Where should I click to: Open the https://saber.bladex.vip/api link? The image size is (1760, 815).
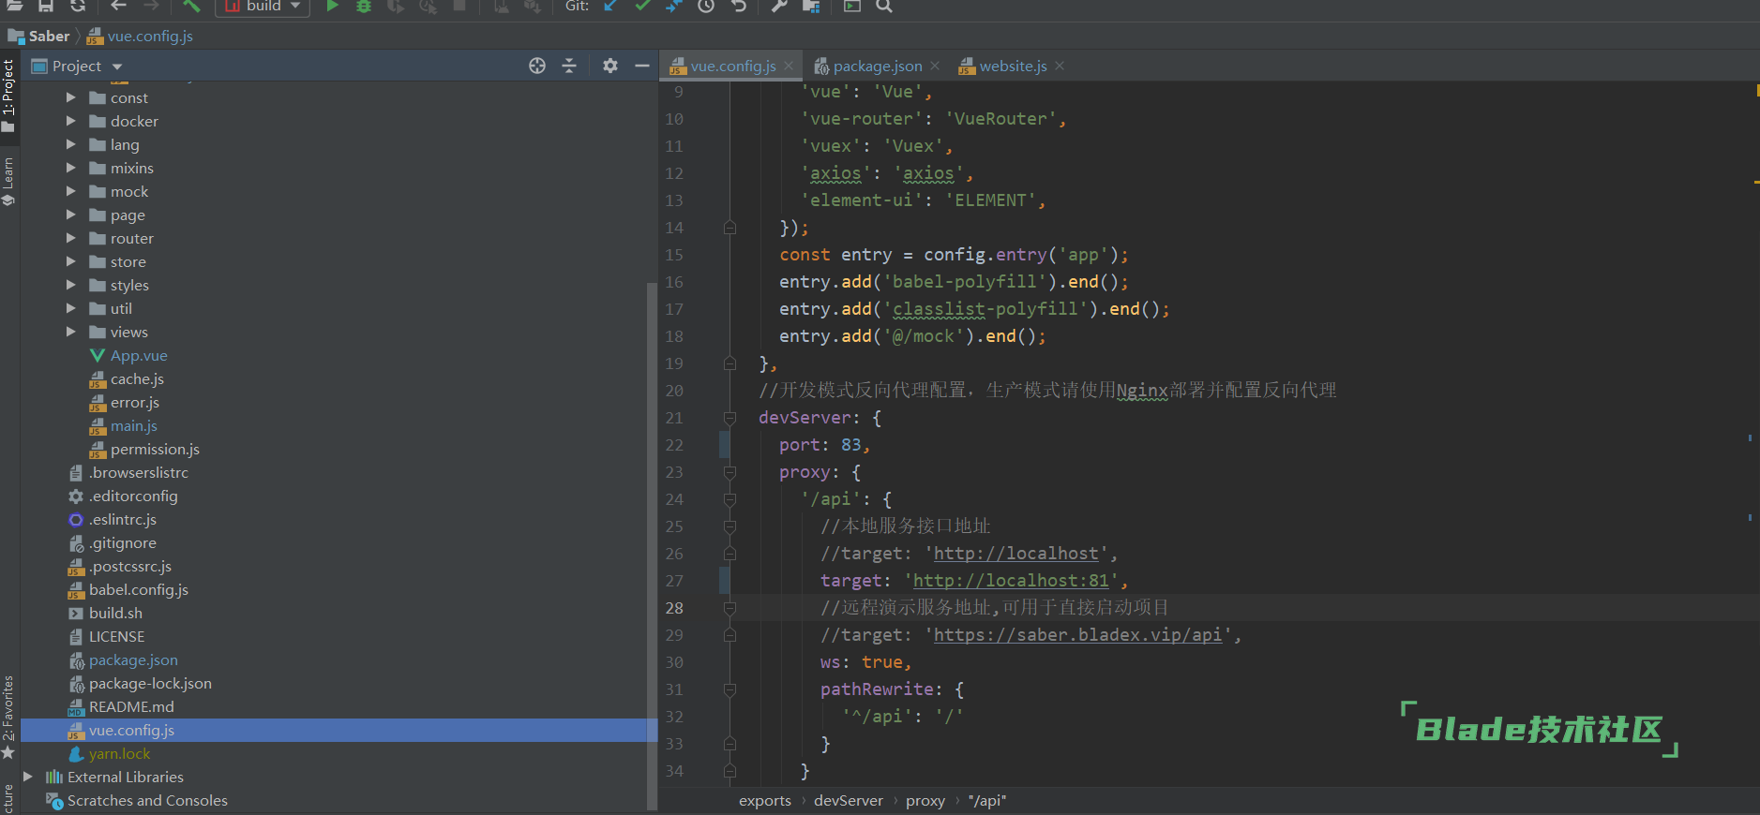[x=1077, y=635]
